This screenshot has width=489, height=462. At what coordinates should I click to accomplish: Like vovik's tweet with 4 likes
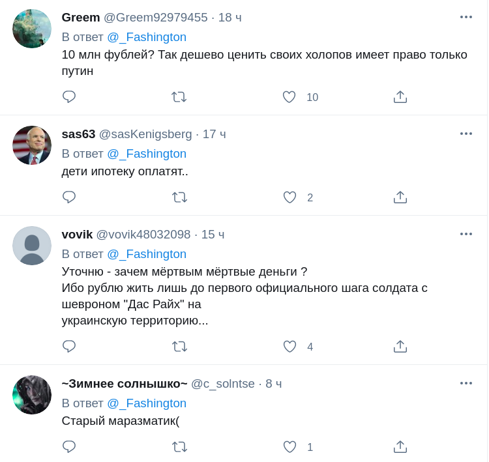click(289, 347)
